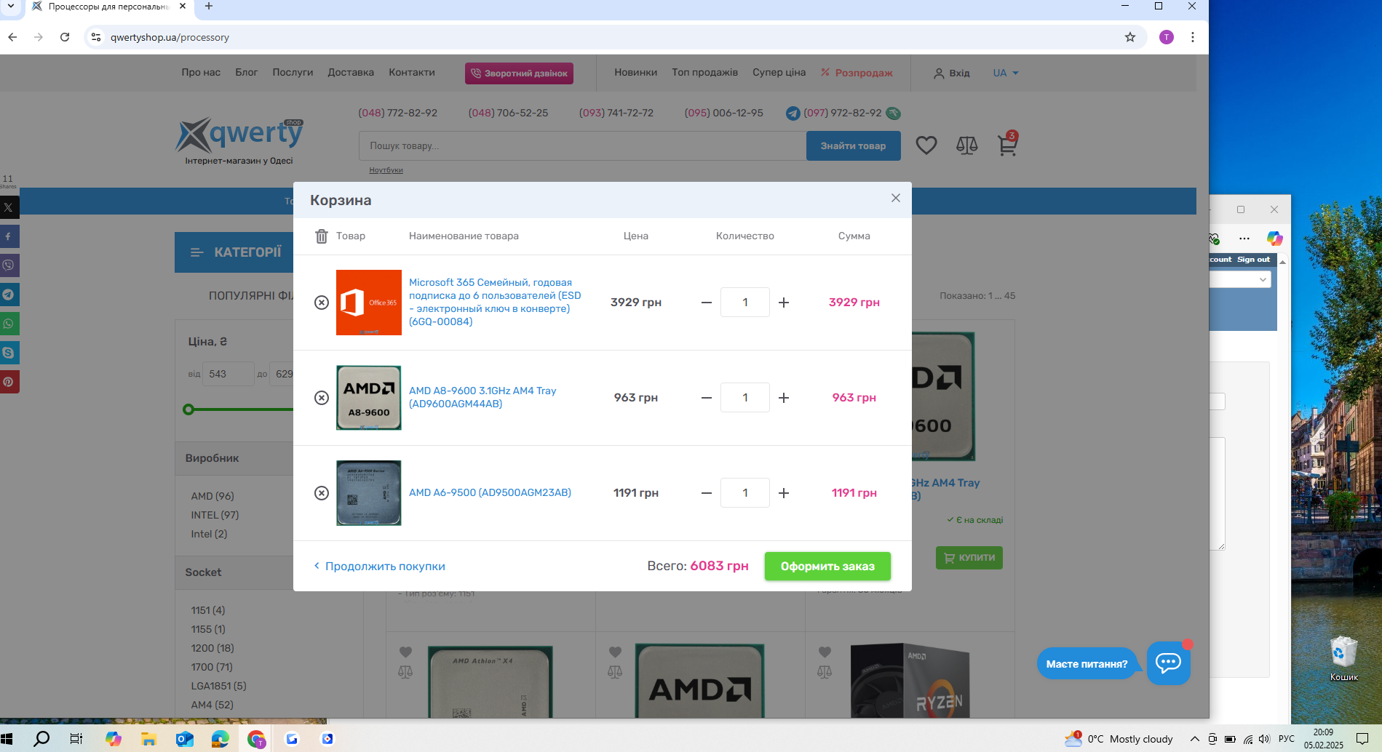
Task: Click the price slider handle under Ціна
Action: pos(188,409)
